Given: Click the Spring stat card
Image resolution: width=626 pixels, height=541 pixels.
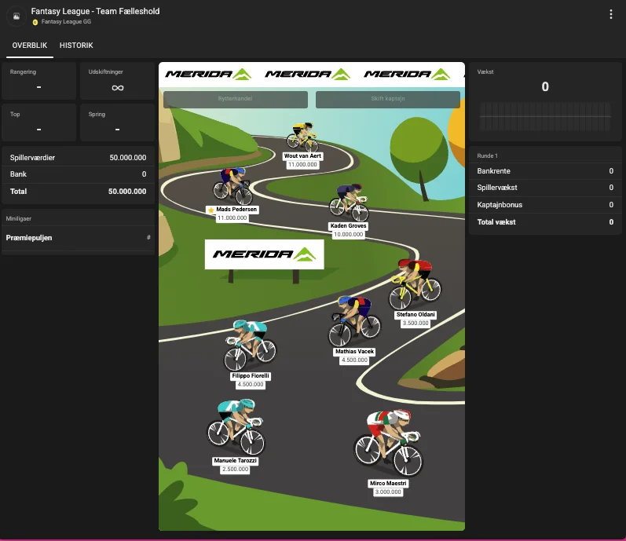Looking at the screenshot, I should point(117,122).
